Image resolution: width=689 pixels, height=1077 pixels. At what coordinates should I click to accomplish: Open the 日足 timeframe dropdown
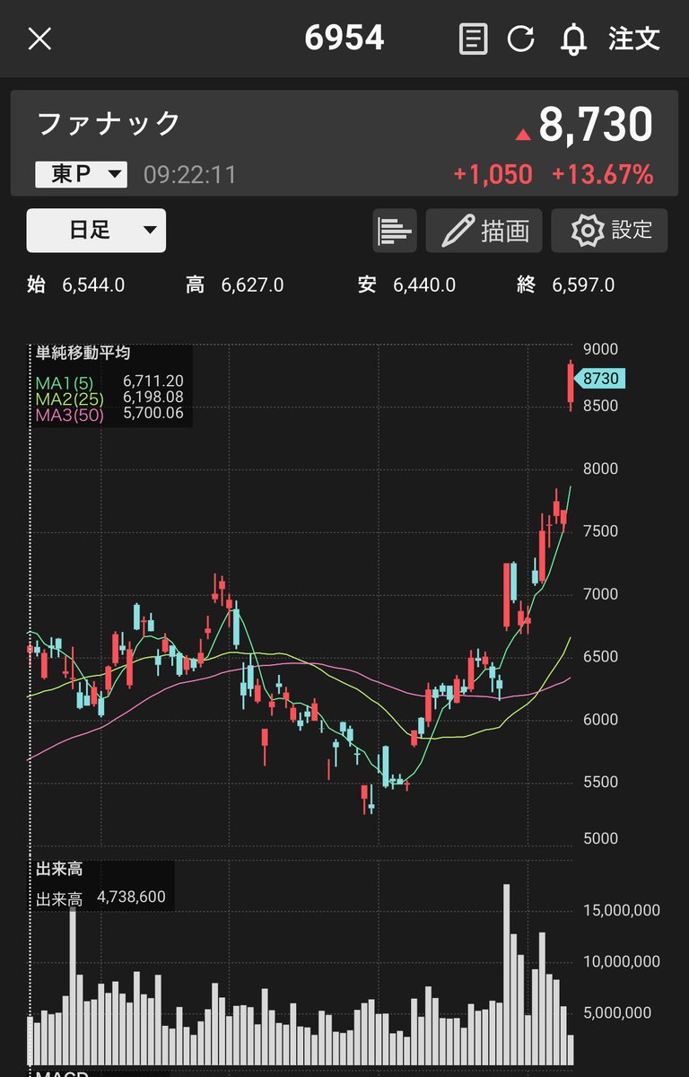tap(96, 231)
